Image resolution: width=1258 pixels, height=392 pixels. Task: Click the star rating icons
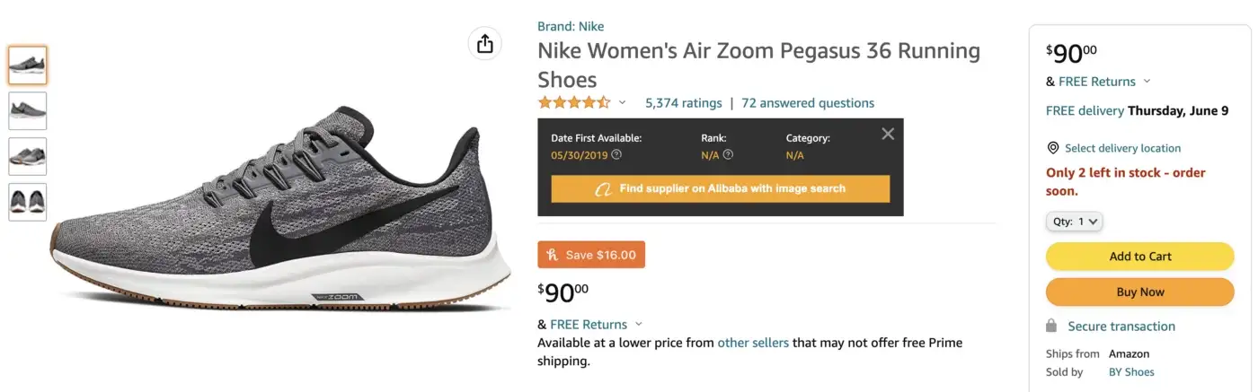[574, 103]
